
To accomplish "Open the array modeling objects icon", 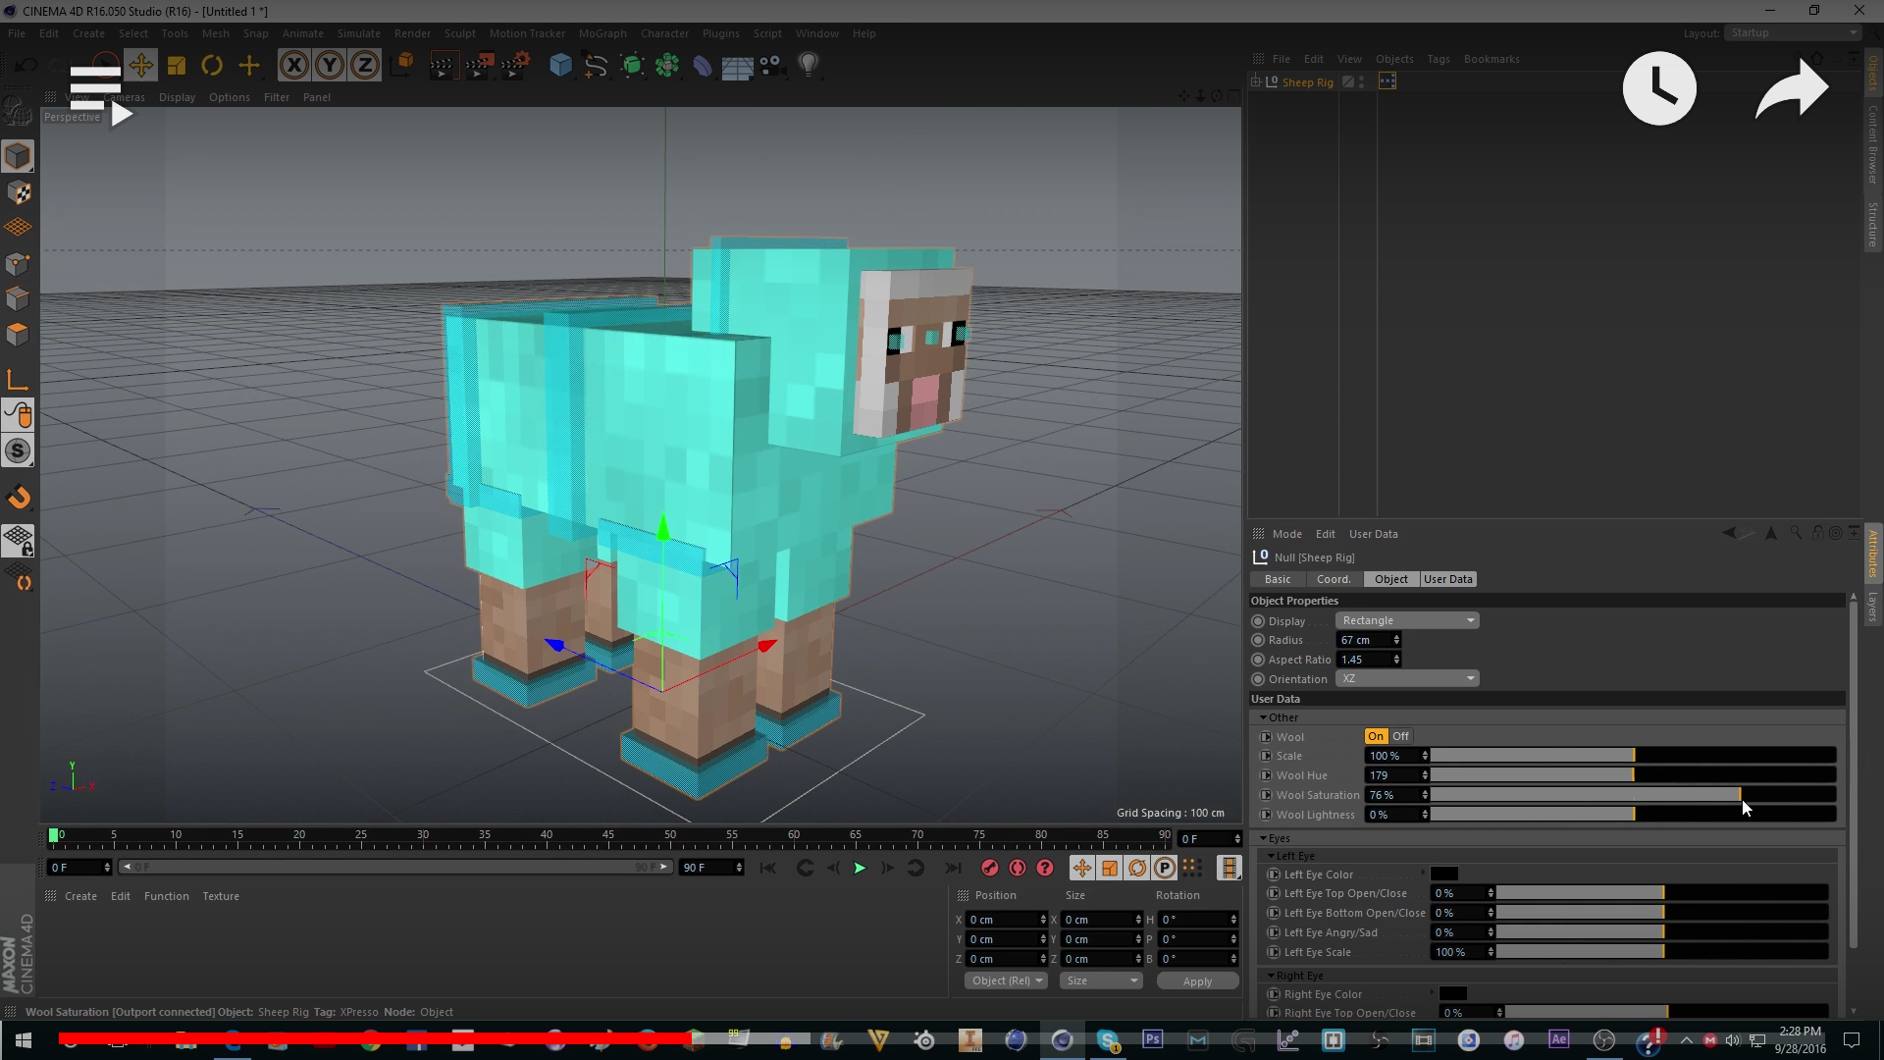I will [667, 66].
